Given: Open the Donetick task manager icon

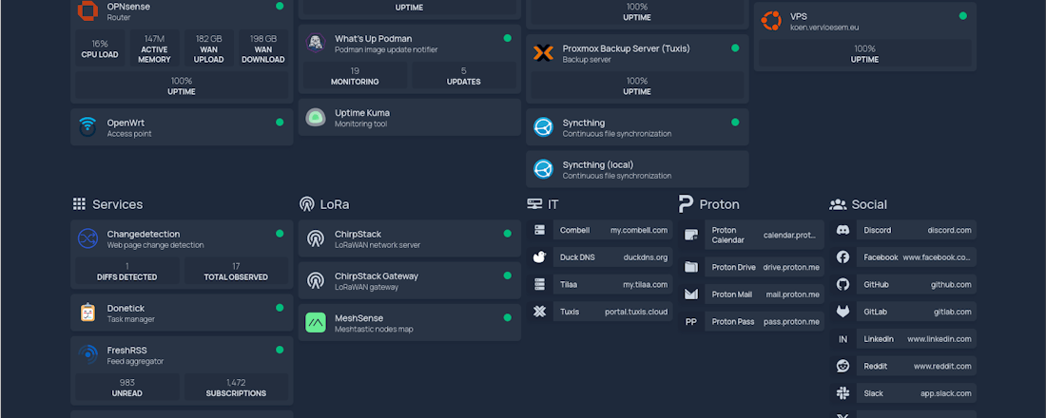Looking at the screenshot, I should point(87,313).
